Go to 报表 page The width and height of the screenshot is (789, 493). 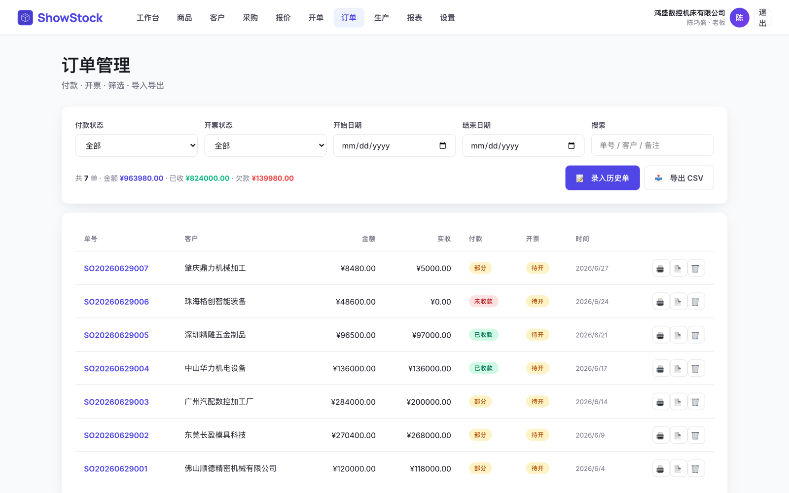coord(415,18)
